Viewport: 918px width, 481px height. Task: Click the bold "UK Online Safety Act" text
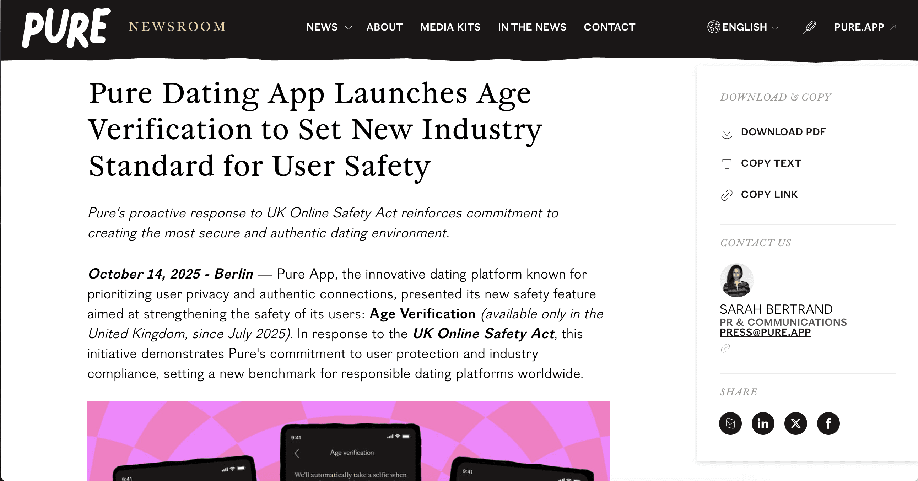pyautogui.click(x=484, y=334)
